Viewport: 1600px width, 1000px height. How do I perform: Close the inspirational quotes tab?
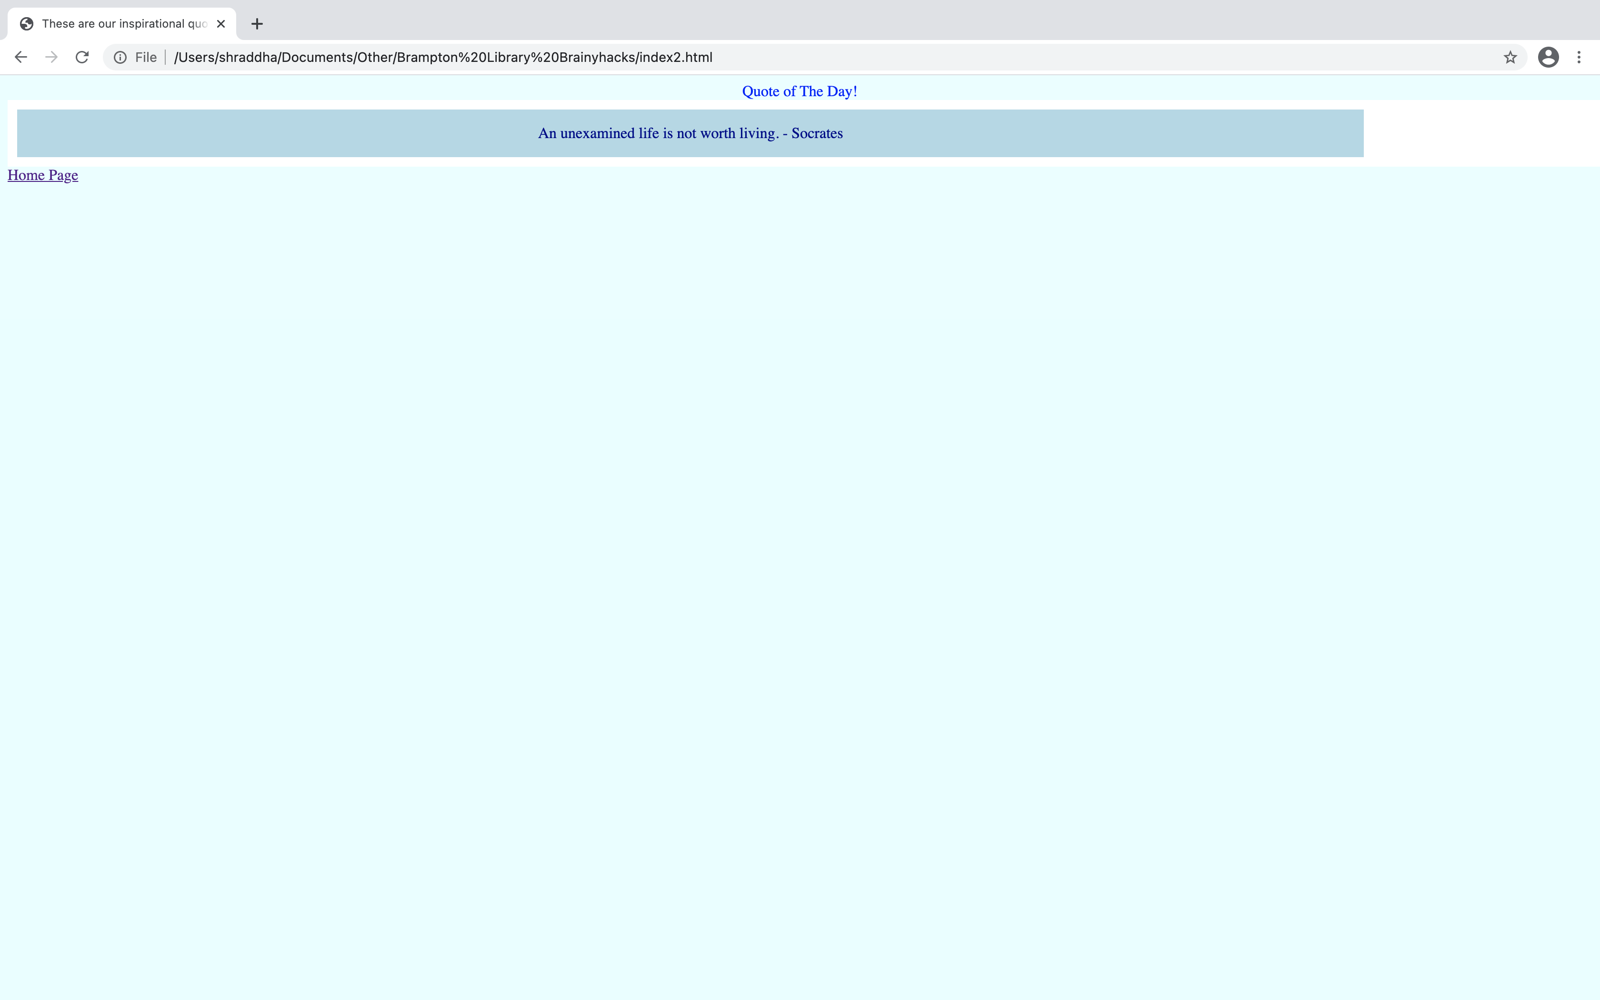pyautogui.click(x=221, y=24)
